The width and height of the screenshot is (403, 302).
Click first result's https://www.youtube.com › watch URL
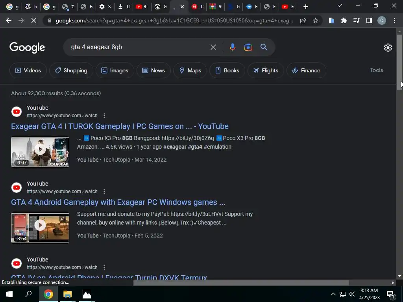[x=62, y=116]
